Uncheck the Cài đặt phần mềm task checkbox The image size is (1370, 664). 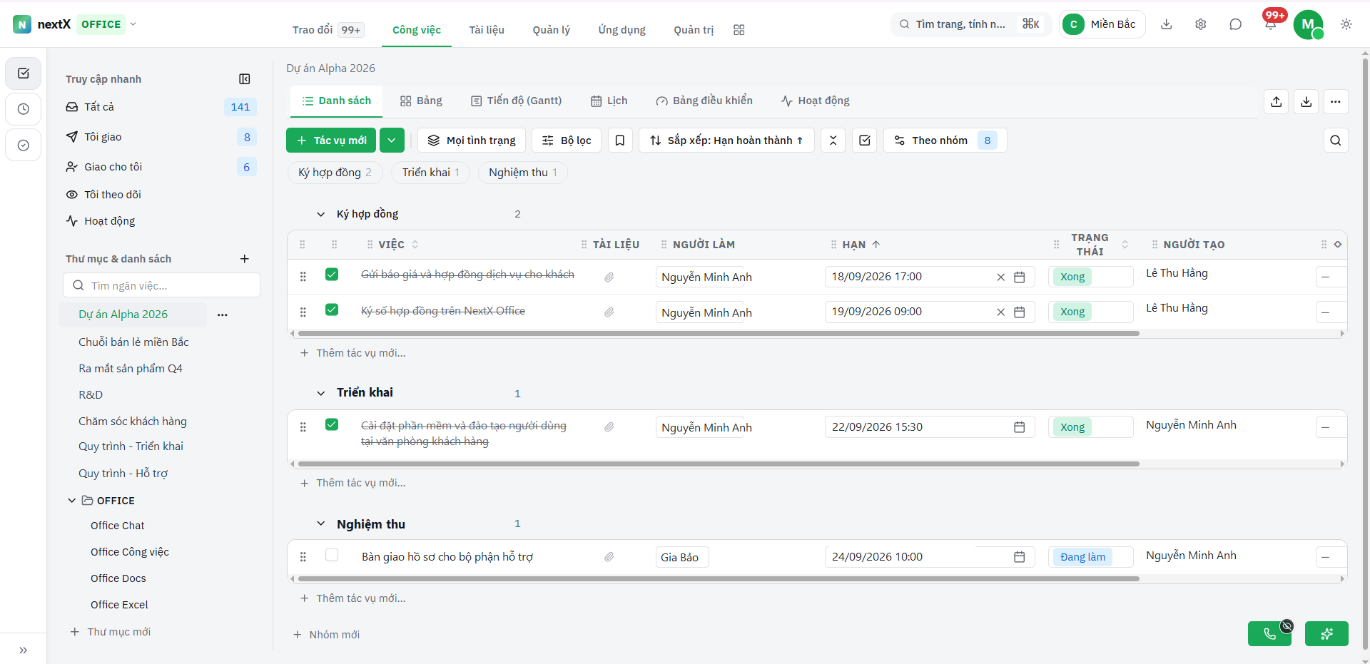(332, 425)
